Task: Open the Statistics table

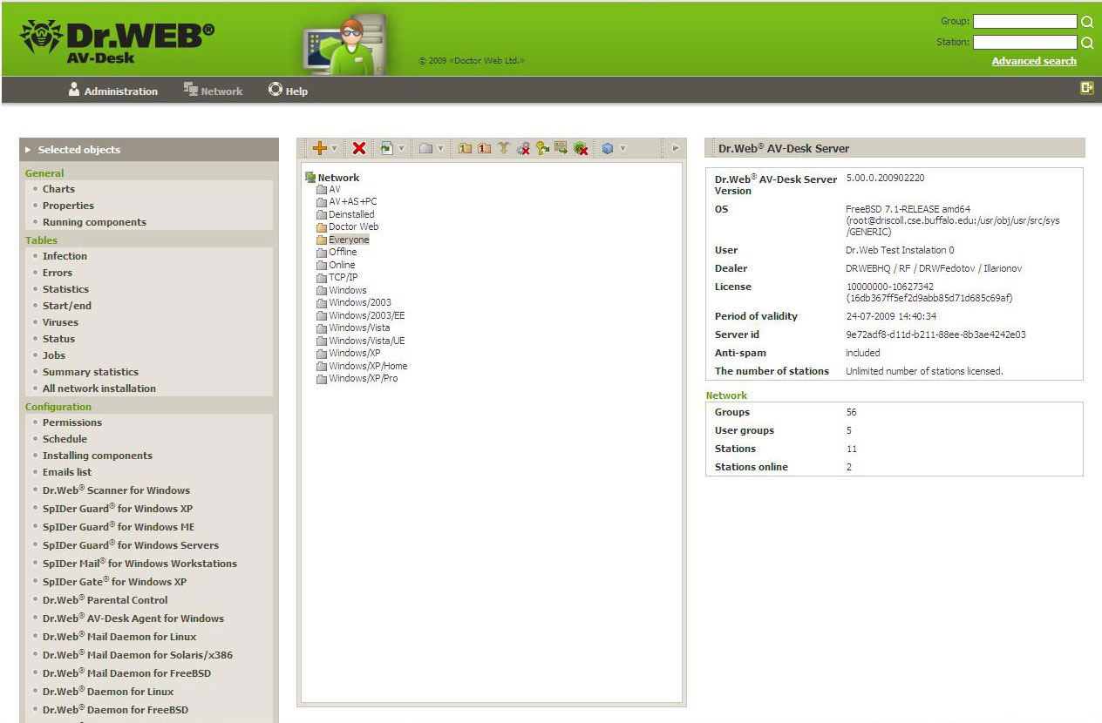Action: click(x=65, y=289)
